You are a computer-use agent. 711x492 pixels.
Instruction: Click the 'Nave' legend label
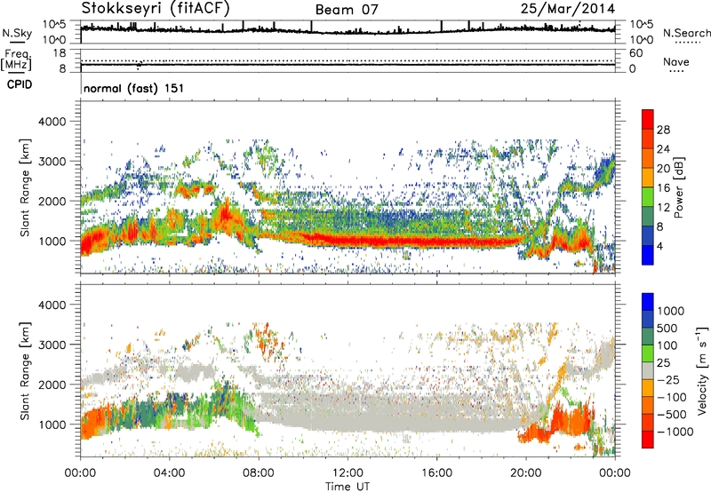point(676,61)
